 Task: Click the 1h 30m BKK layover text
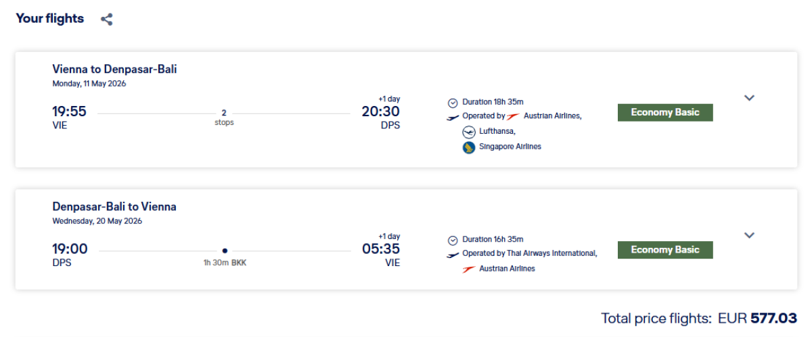click(225, 263)
